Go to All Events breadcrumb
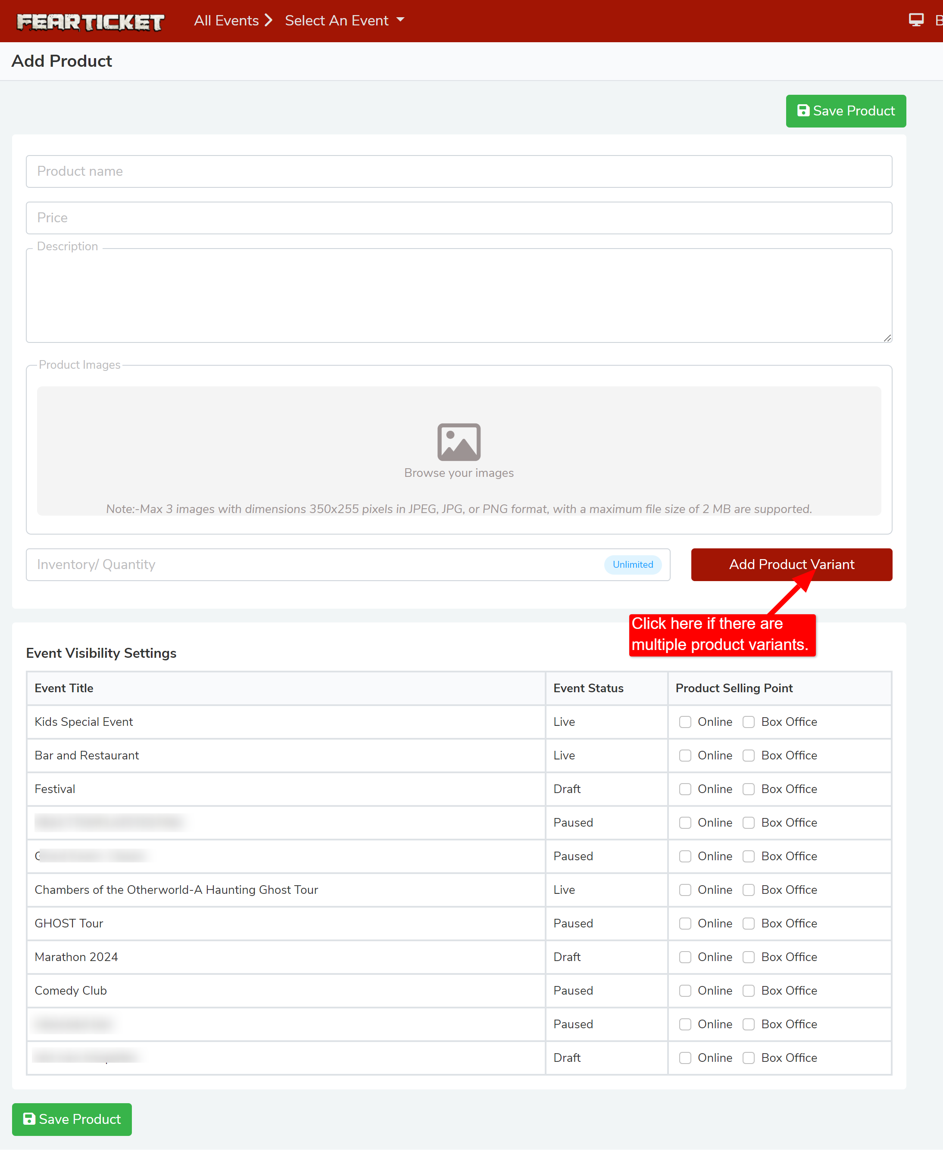The width and height of the screenshot is (943, 1151). pyautogui.click(x=227, y=21)
